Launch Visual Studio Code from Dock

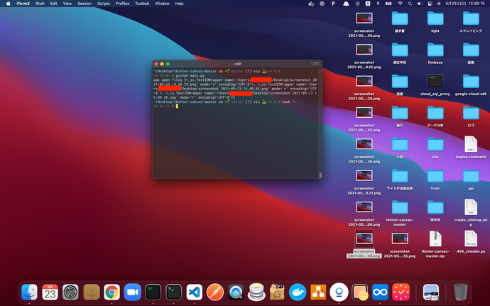(x=195, y=292)
